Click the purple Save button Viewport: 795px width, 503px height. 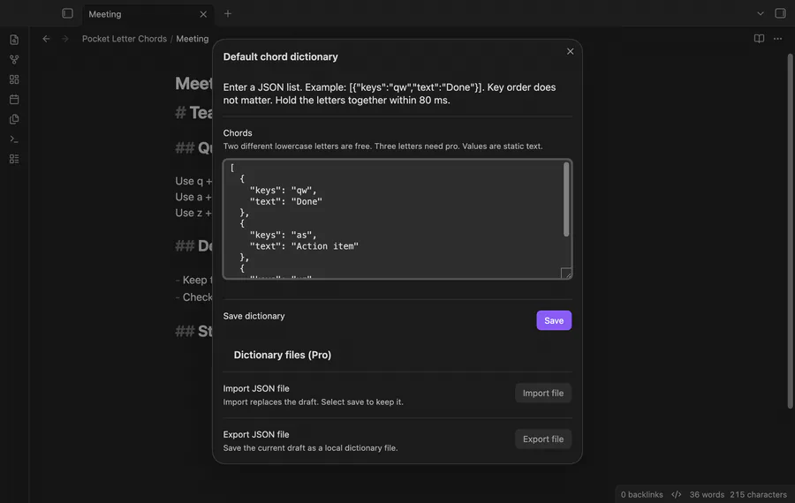point(554,320)
